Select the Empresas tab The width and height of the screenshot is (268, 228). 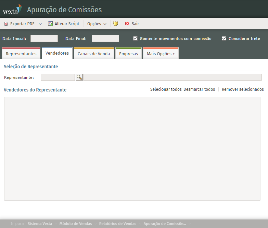point(128,54)
